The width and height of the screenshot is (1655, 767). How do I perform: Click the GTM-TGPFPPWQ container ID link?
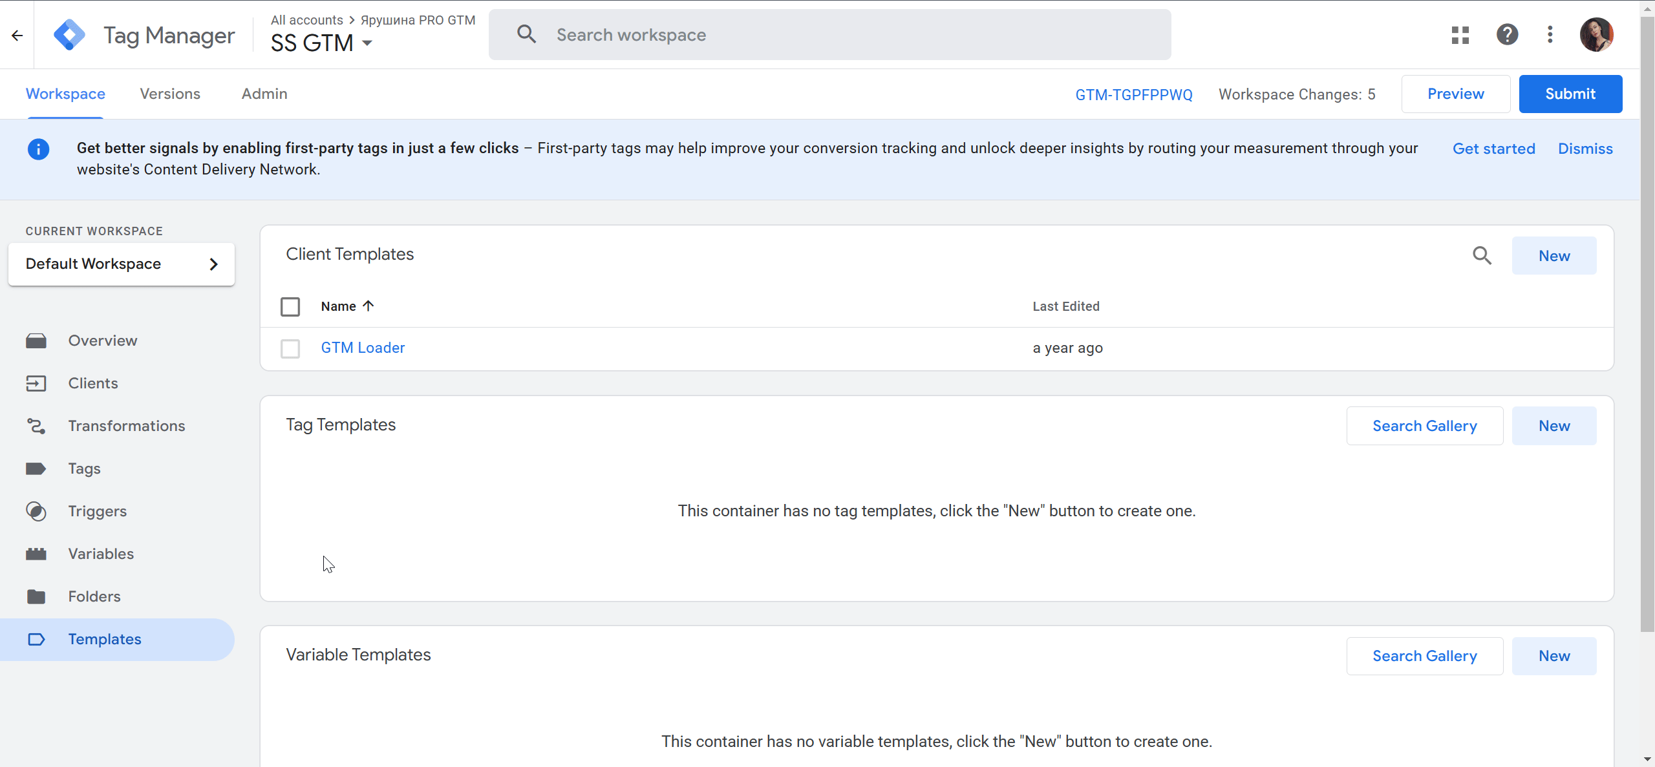pos(1134,94)
